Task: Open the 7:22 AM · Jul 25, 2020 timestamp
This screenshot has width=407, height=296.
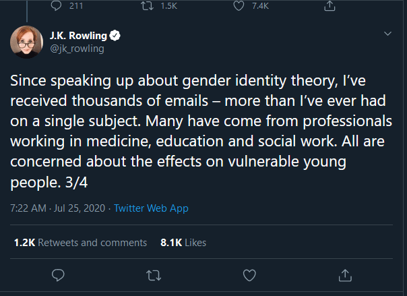Action: [59, 208]
